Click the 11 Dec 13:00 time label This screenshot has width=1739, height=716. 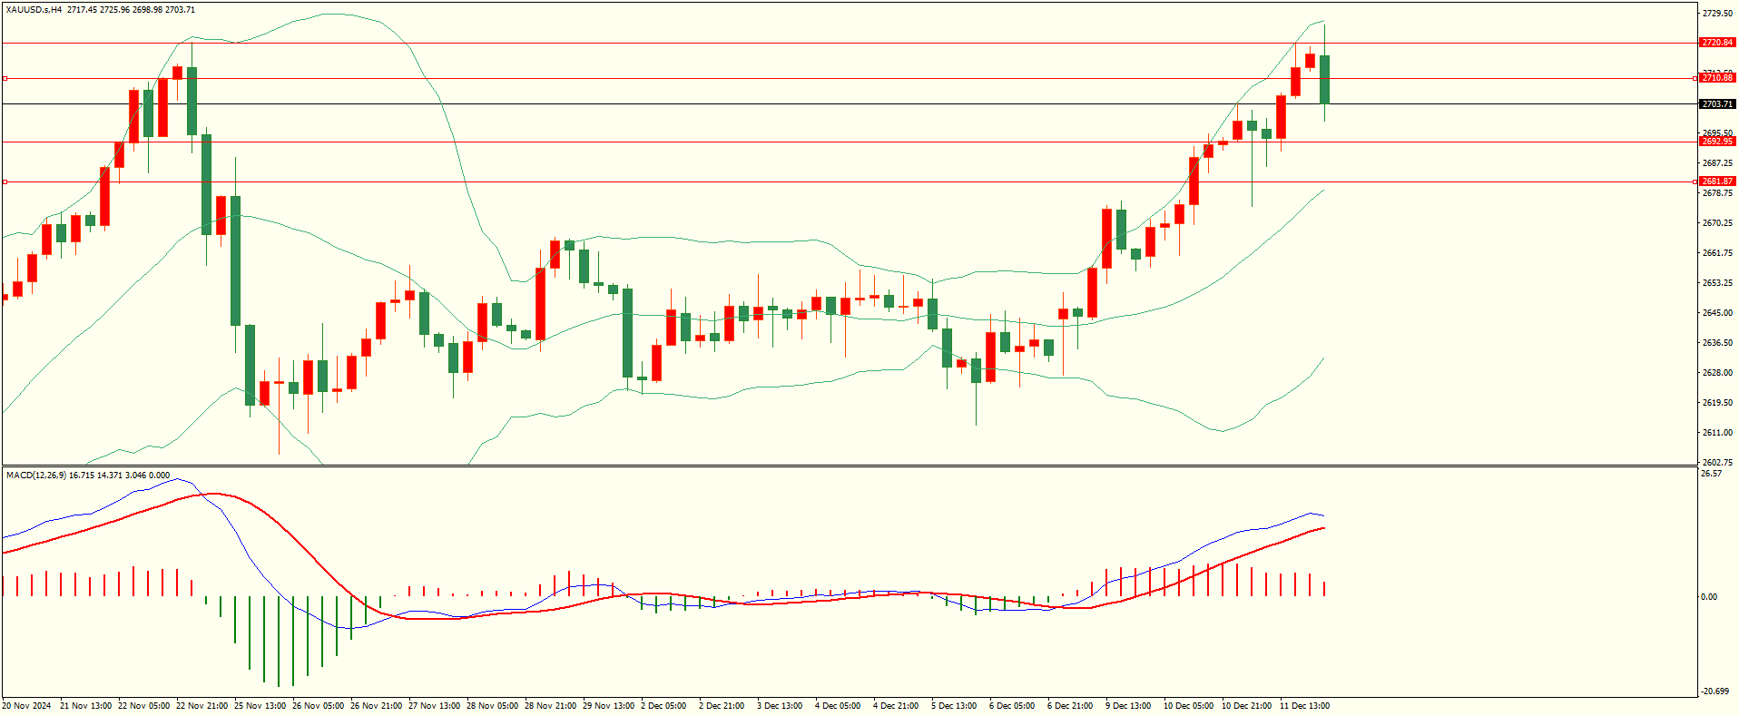point(1306,706)
